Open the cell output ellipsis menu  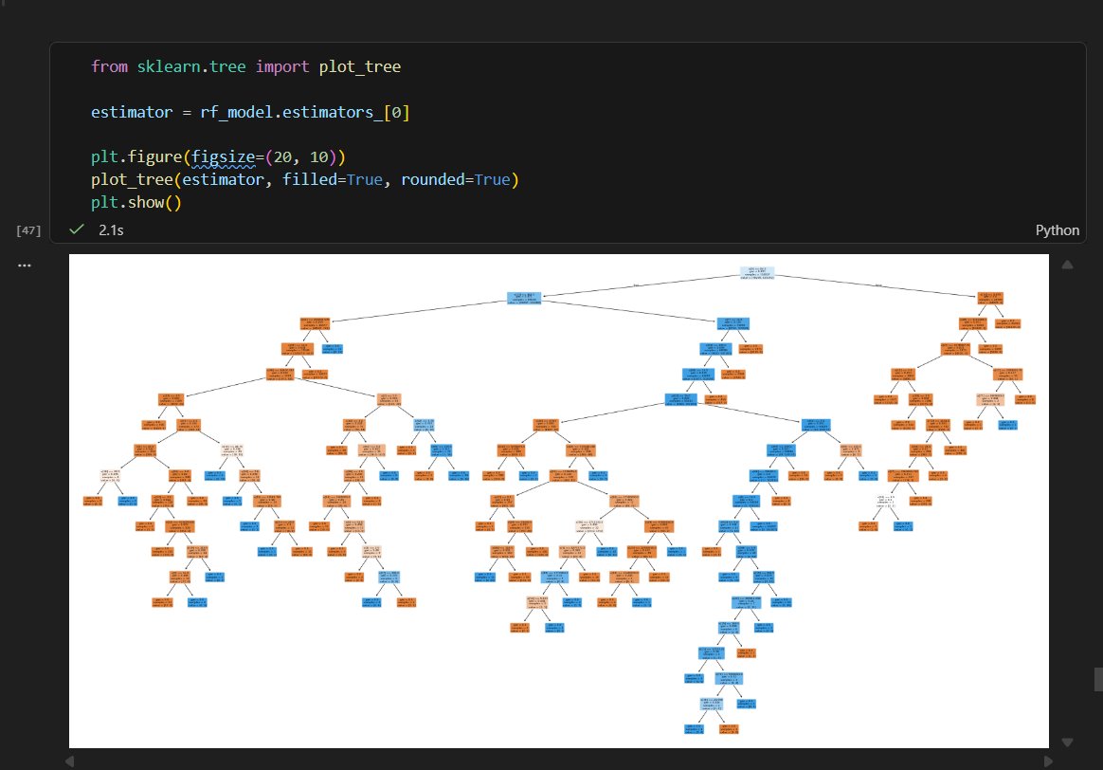tap(25, 265)
